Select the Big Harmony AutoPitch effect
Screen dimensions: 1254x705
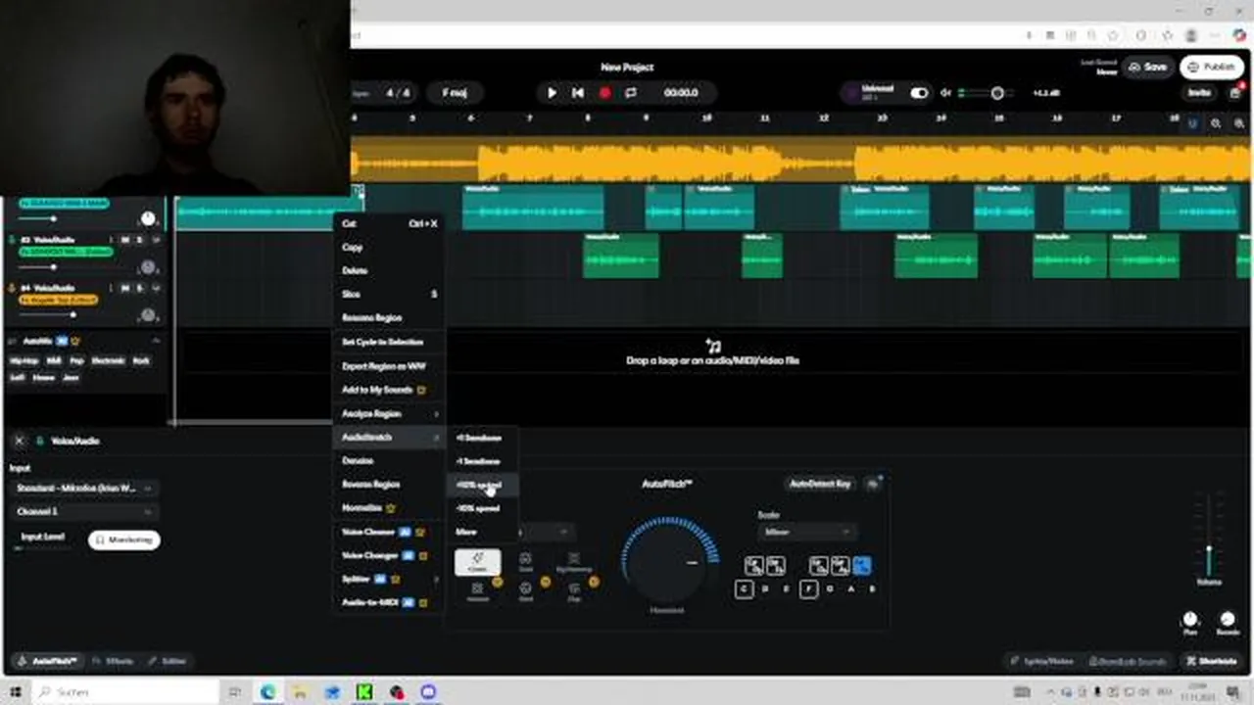574,561
